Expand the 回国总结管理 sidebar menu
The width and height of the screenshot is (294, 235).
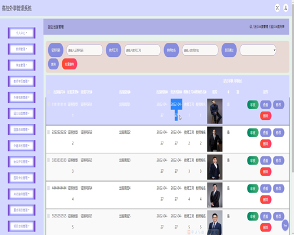22,129
